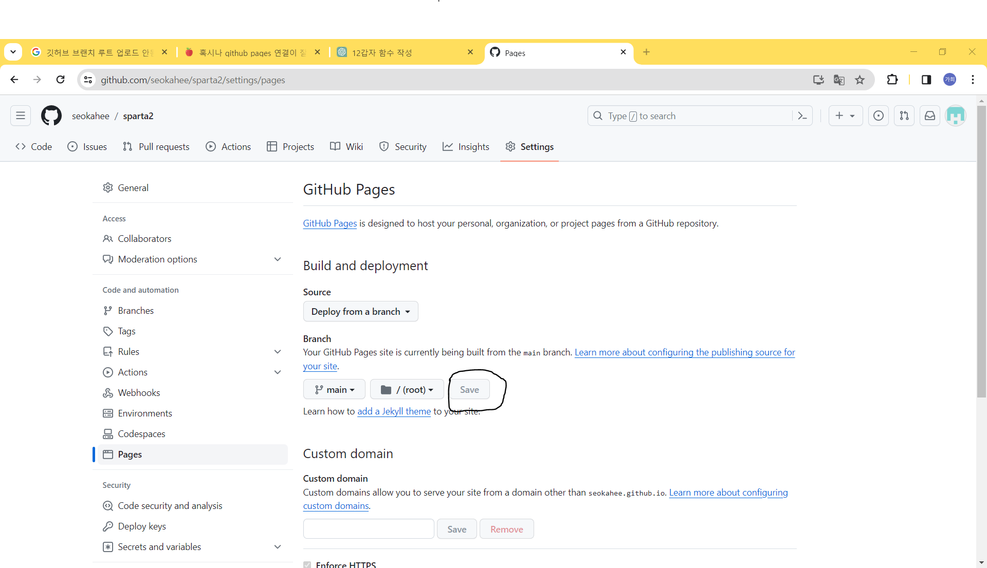
Task: View your issues icon in header
Action: click(879, 116)
